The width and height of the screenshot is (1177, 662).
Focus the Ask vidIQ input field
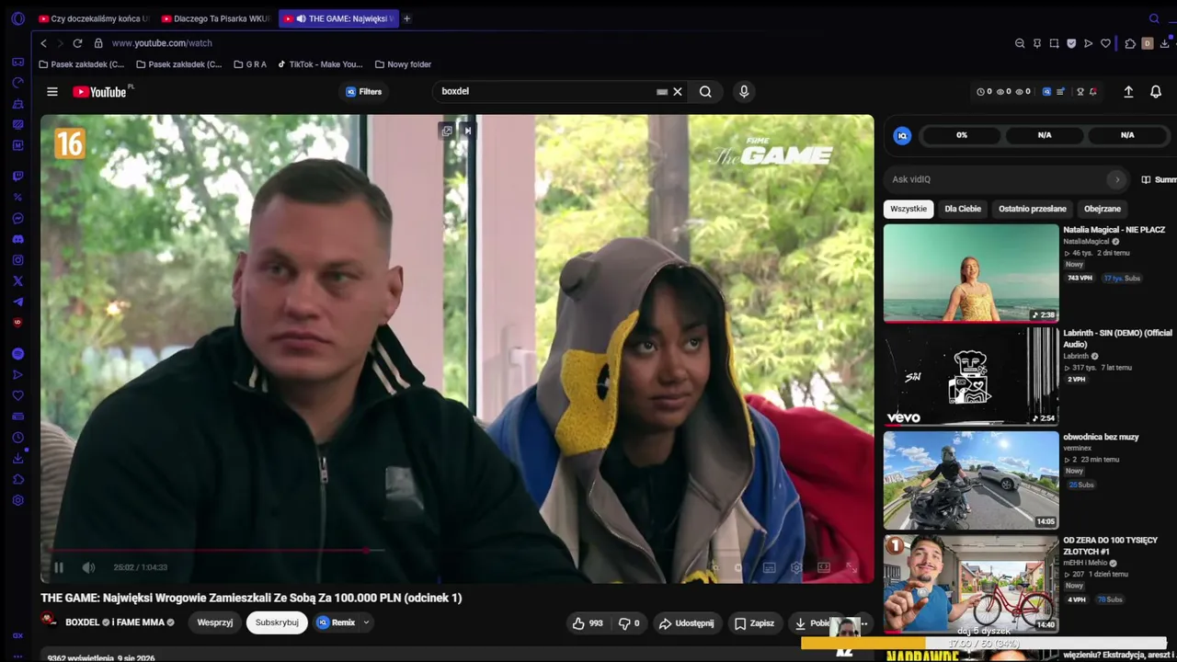click(x=998, y=179)
